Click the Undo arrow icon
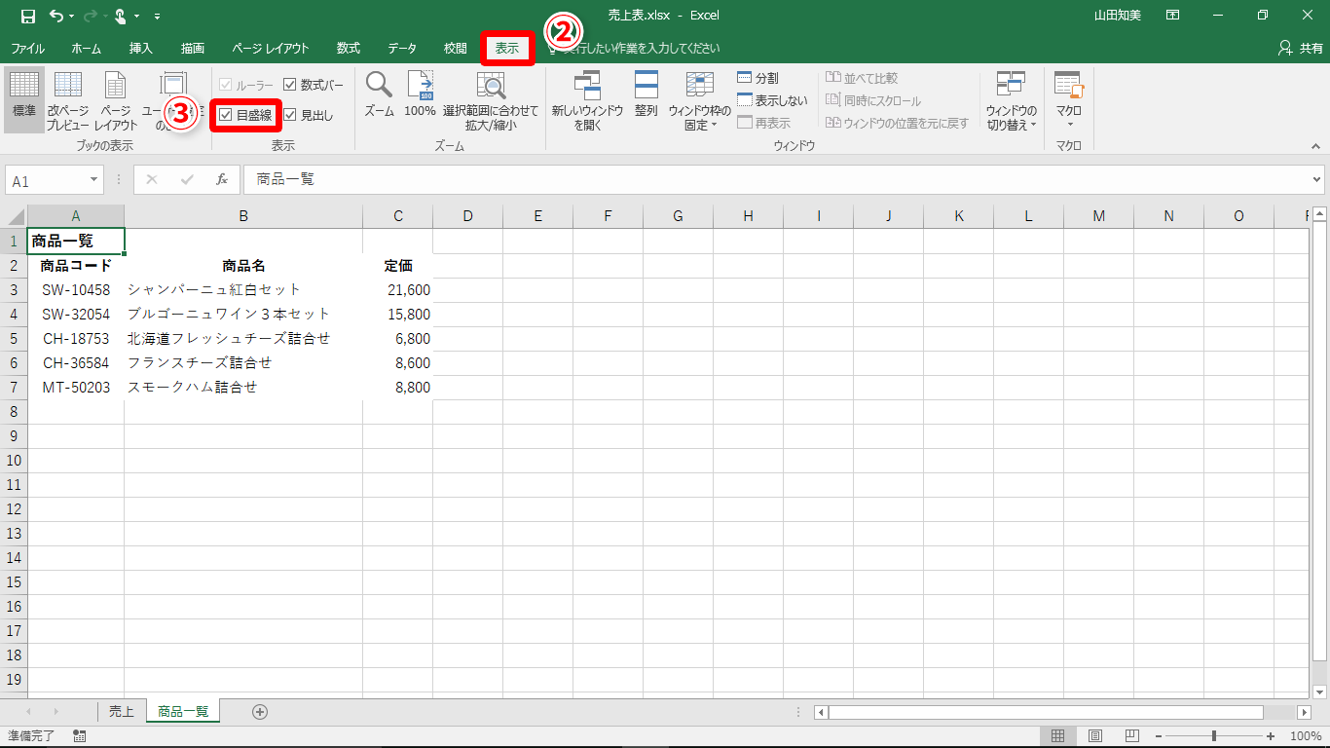Image resolution: width=1330 pixels, height=748 pixels. tap(55, 16)
